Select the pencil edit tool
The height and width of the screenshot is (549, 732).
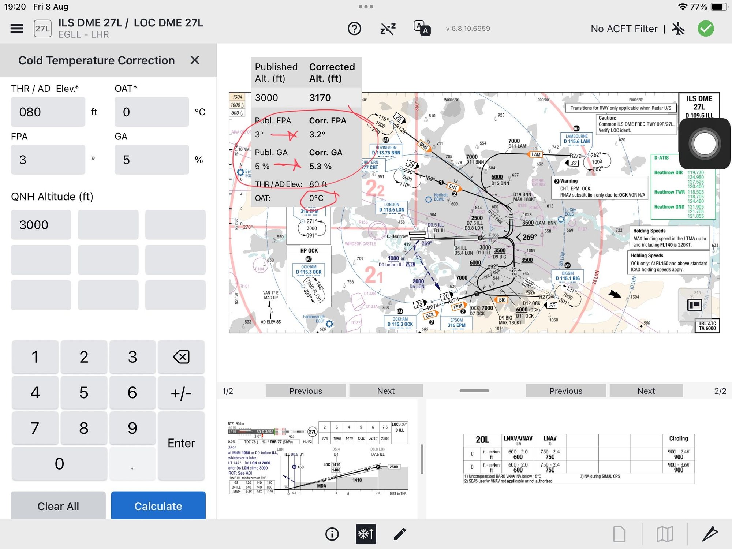point(400,534)
